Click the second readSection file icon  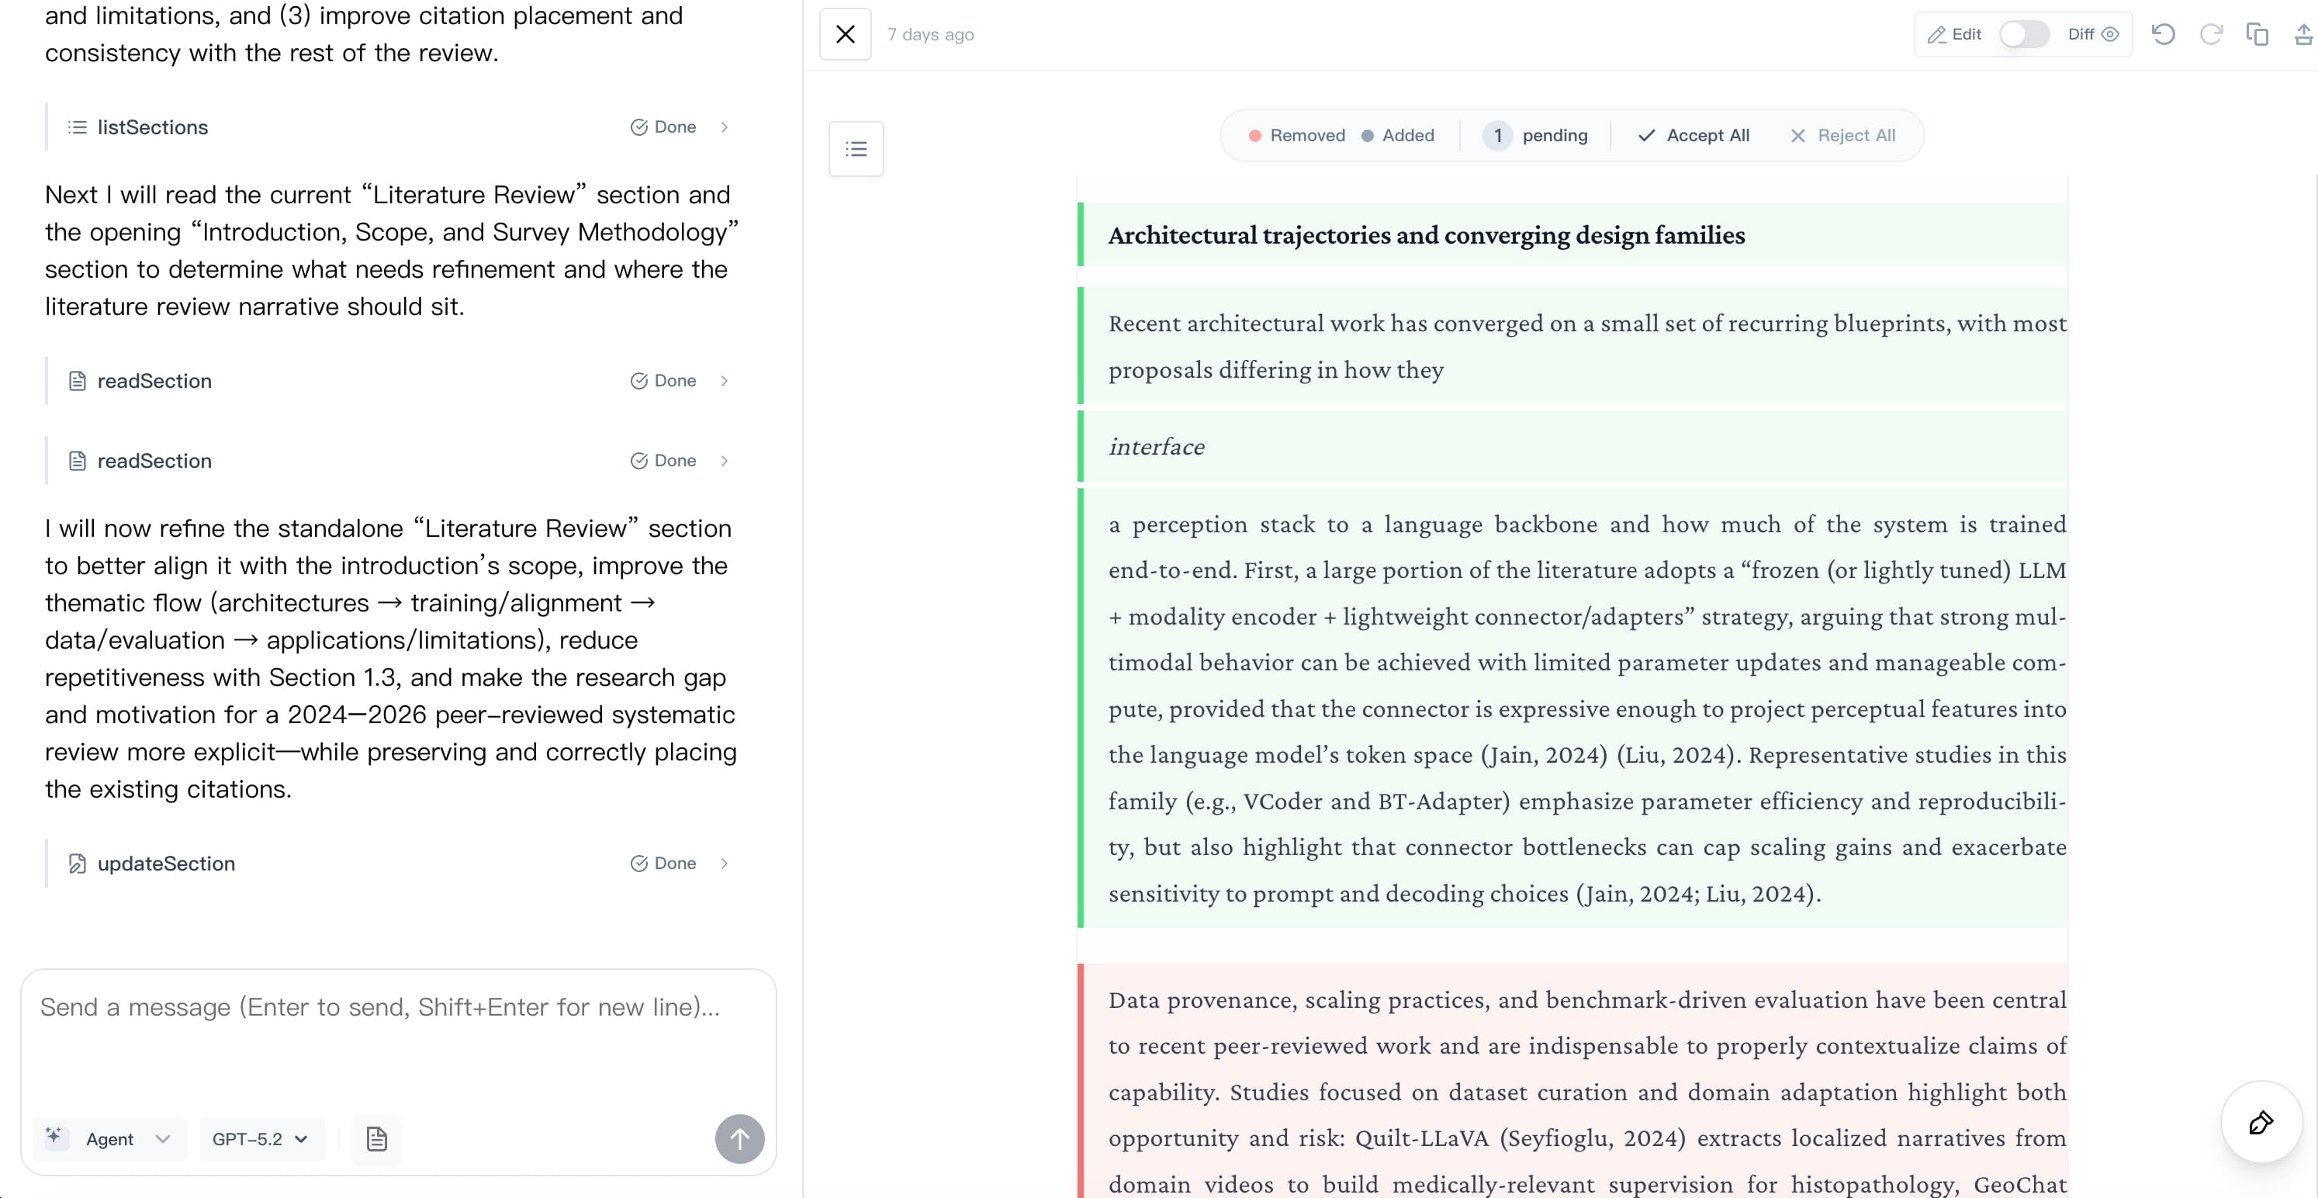(78, 461)
